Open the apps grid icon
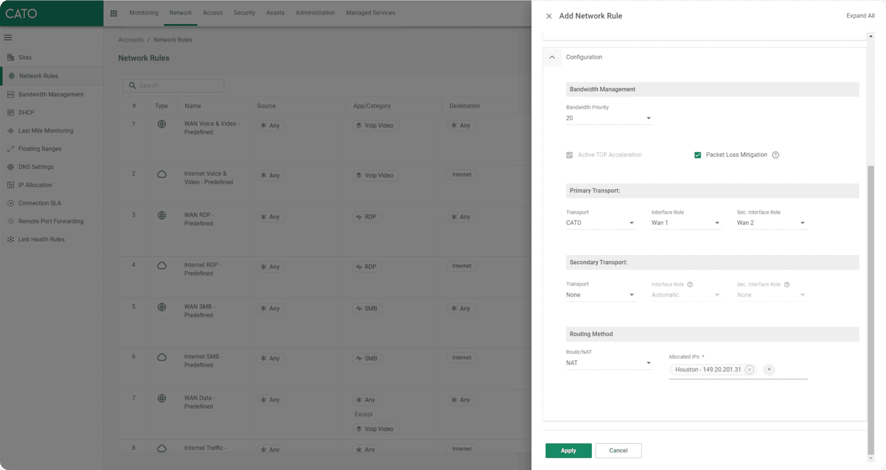 click(114, 13)
